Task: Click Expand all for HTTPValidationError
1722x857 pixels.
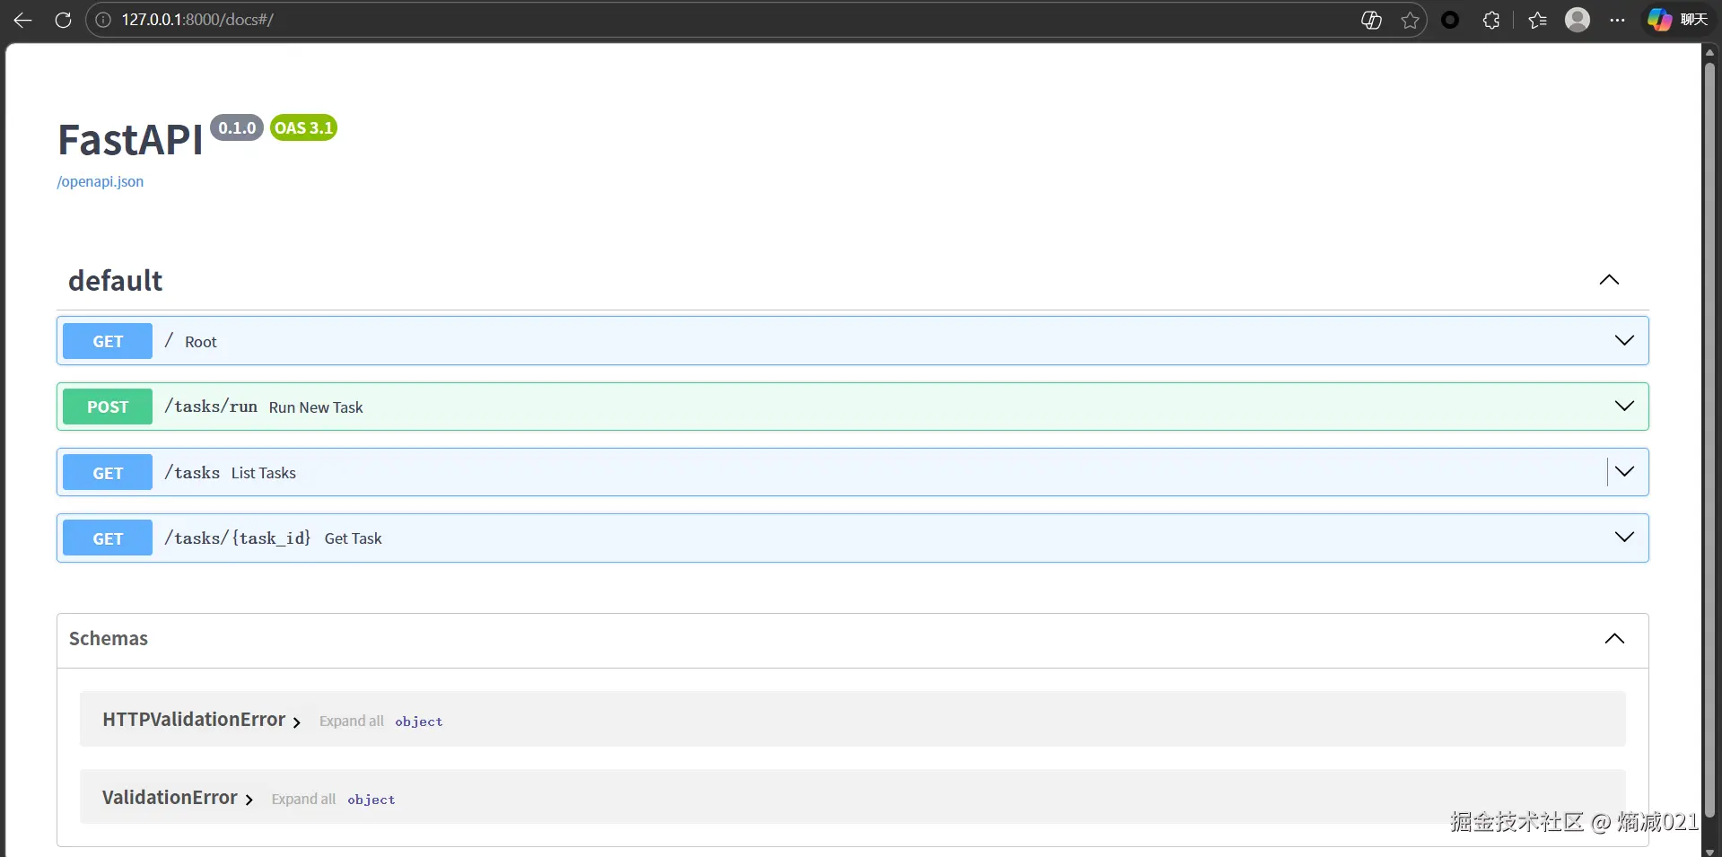Action: (351, 721)
